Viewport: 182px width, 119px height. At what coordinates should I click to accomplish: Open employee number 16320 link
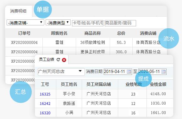tap(45, 113)
